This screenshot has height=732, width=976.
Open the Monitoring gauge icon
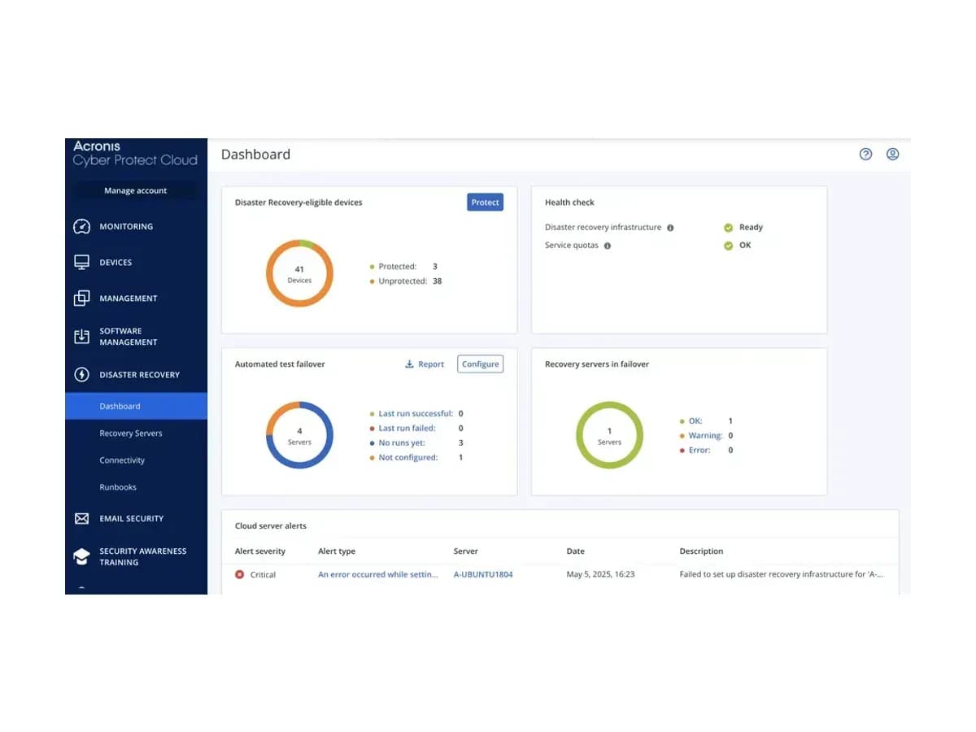tap(81, 227)
